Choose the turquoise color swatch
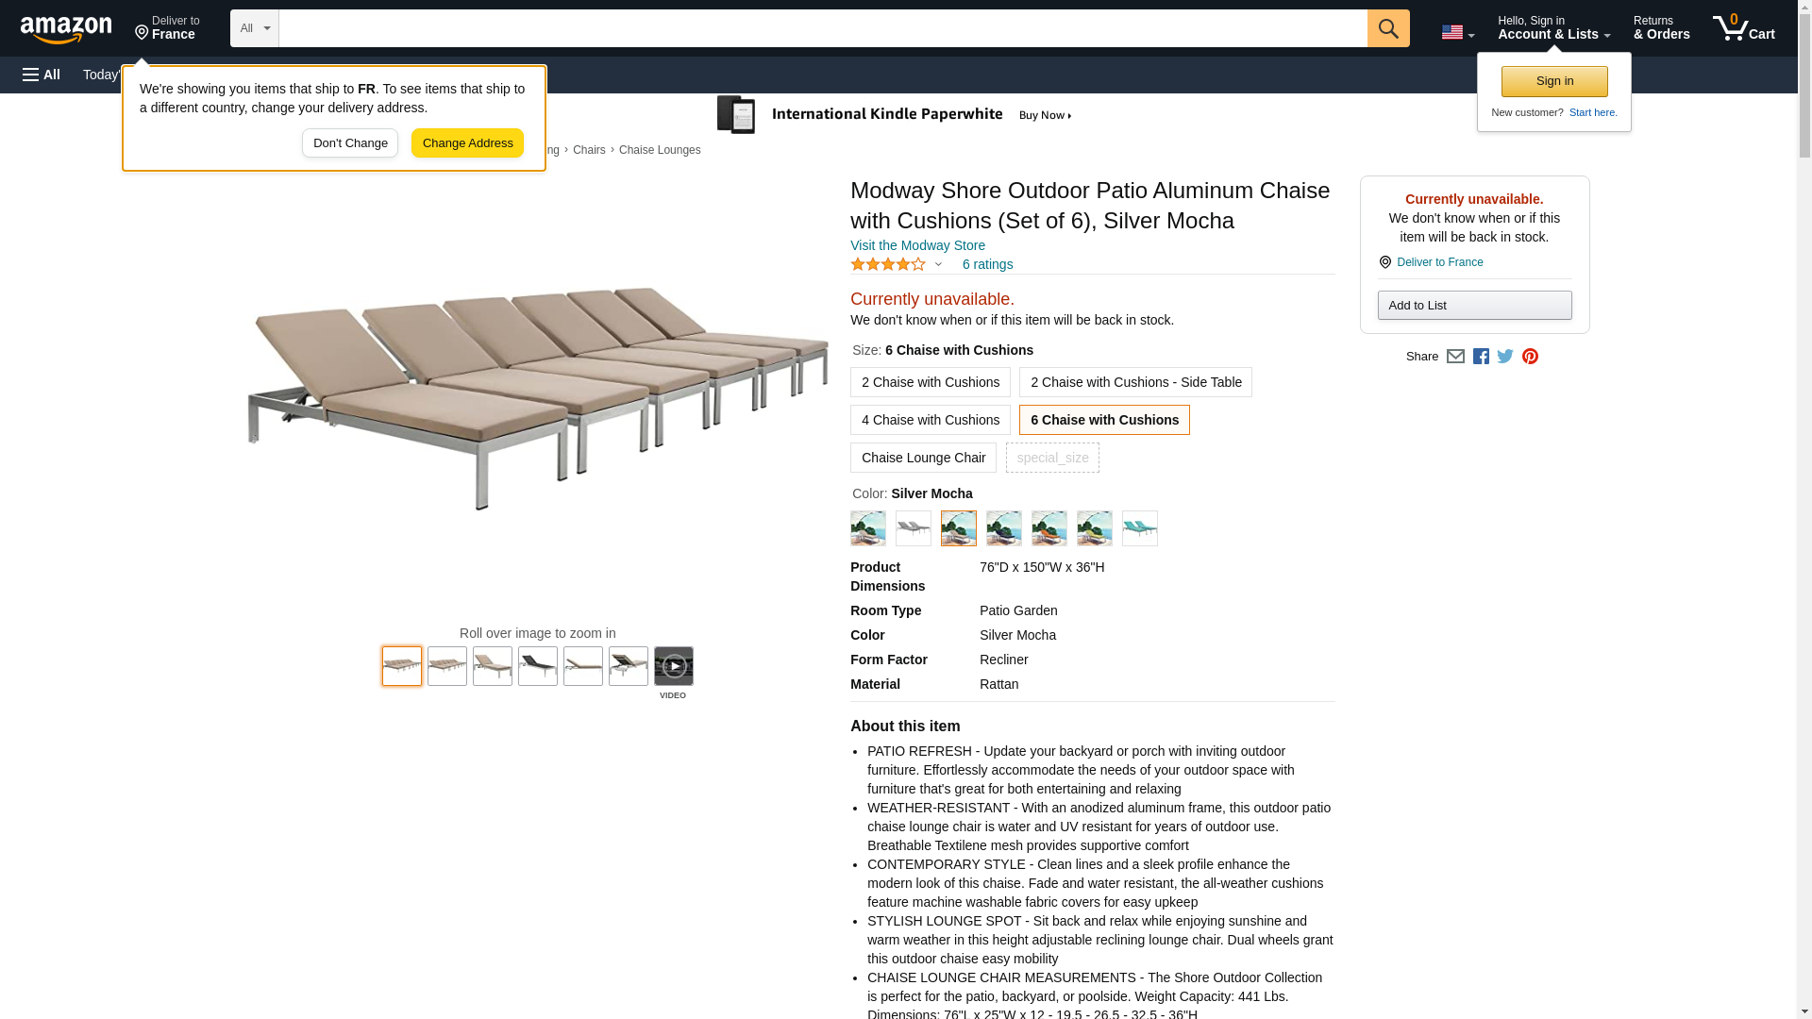 pyautogui.click(x=1139, y=528)
